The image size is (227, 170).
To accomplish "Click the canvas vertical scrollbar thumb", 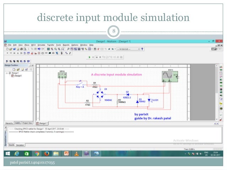I will 217,80.
